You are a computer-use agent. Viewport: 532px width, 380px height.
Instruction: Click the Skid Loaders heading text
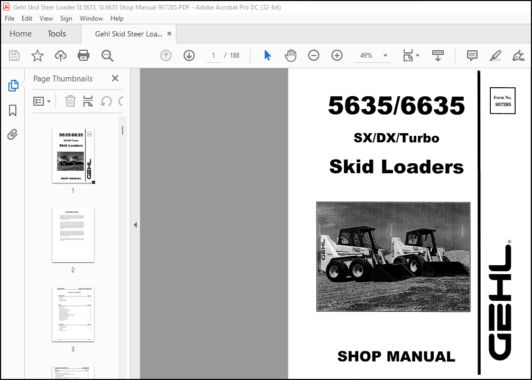(396, 166)
